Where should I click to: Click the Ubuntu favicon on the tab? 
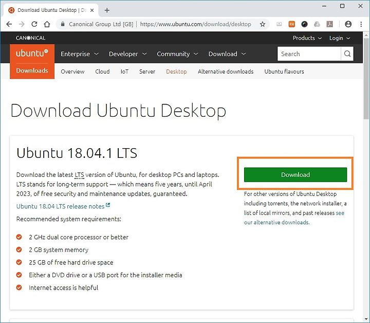[x=11, y=10]
